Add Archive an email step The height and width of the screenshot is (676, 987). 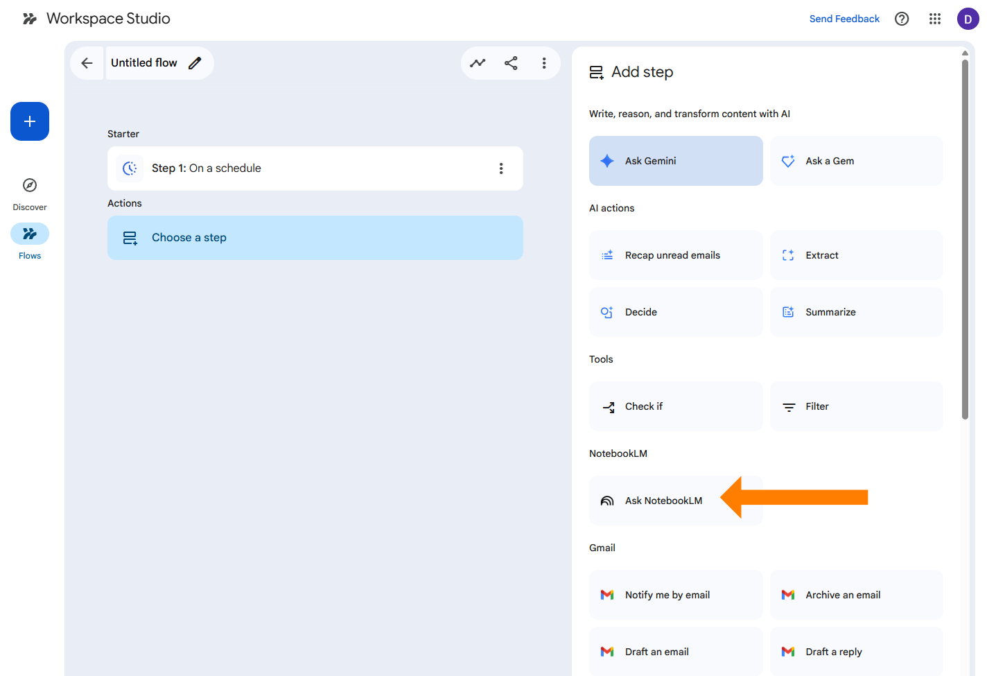click(857, 595)
